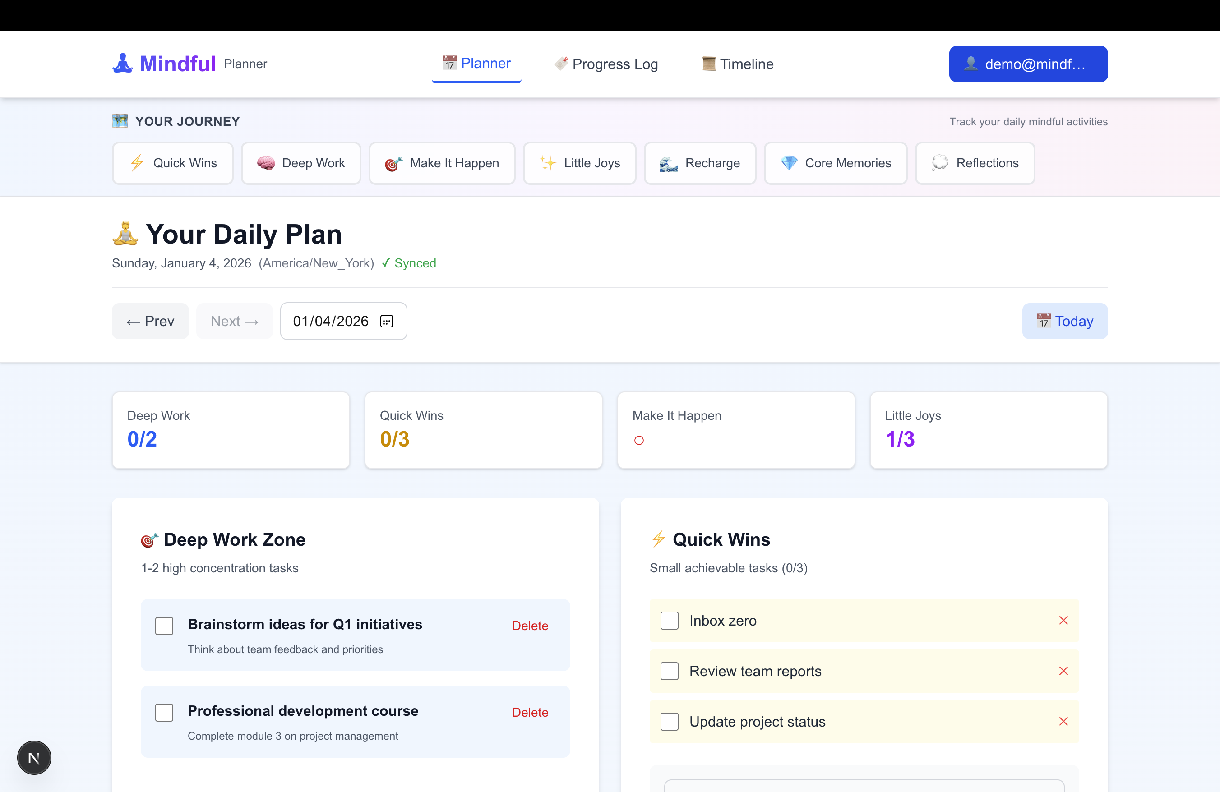The image size is (1220, 792).
Task: Open the date picker calendar dropdown
Action: 387,321
